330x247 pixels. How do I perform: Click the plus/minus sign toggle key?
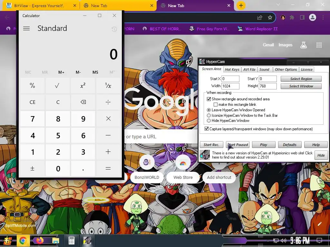(33, 169)
